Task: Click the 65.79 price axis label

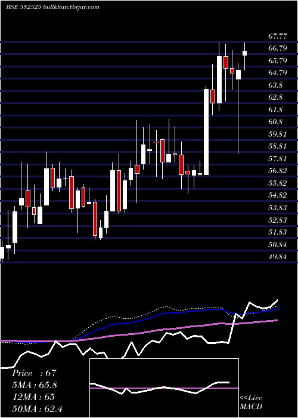Action: 278,60
